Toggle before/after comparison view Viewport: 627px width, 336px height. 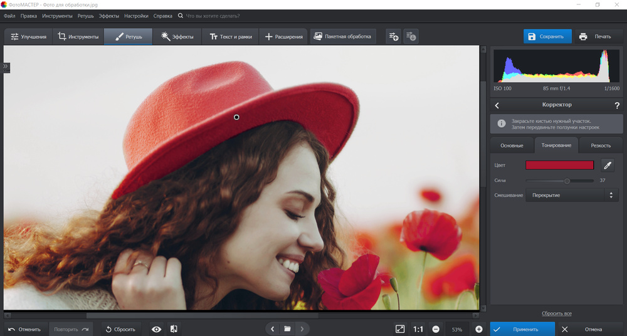pyautogui.click(x=174, y=329)
